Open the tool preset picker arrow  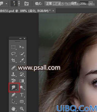click(x=6, y=4)
